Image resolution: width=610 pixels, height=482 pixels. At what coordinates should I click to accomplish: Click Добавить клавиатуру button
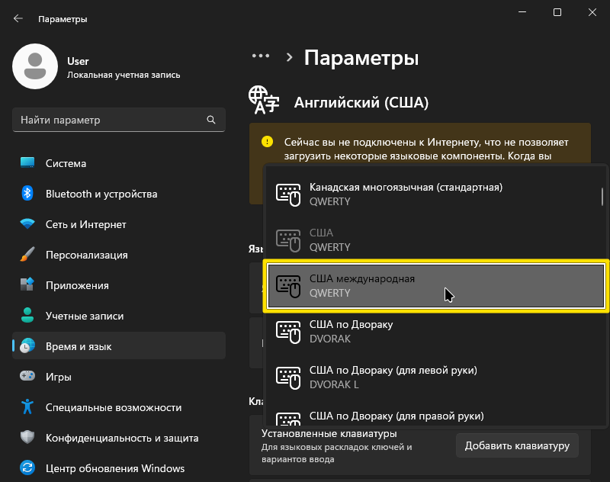click(x=517, y=445)
